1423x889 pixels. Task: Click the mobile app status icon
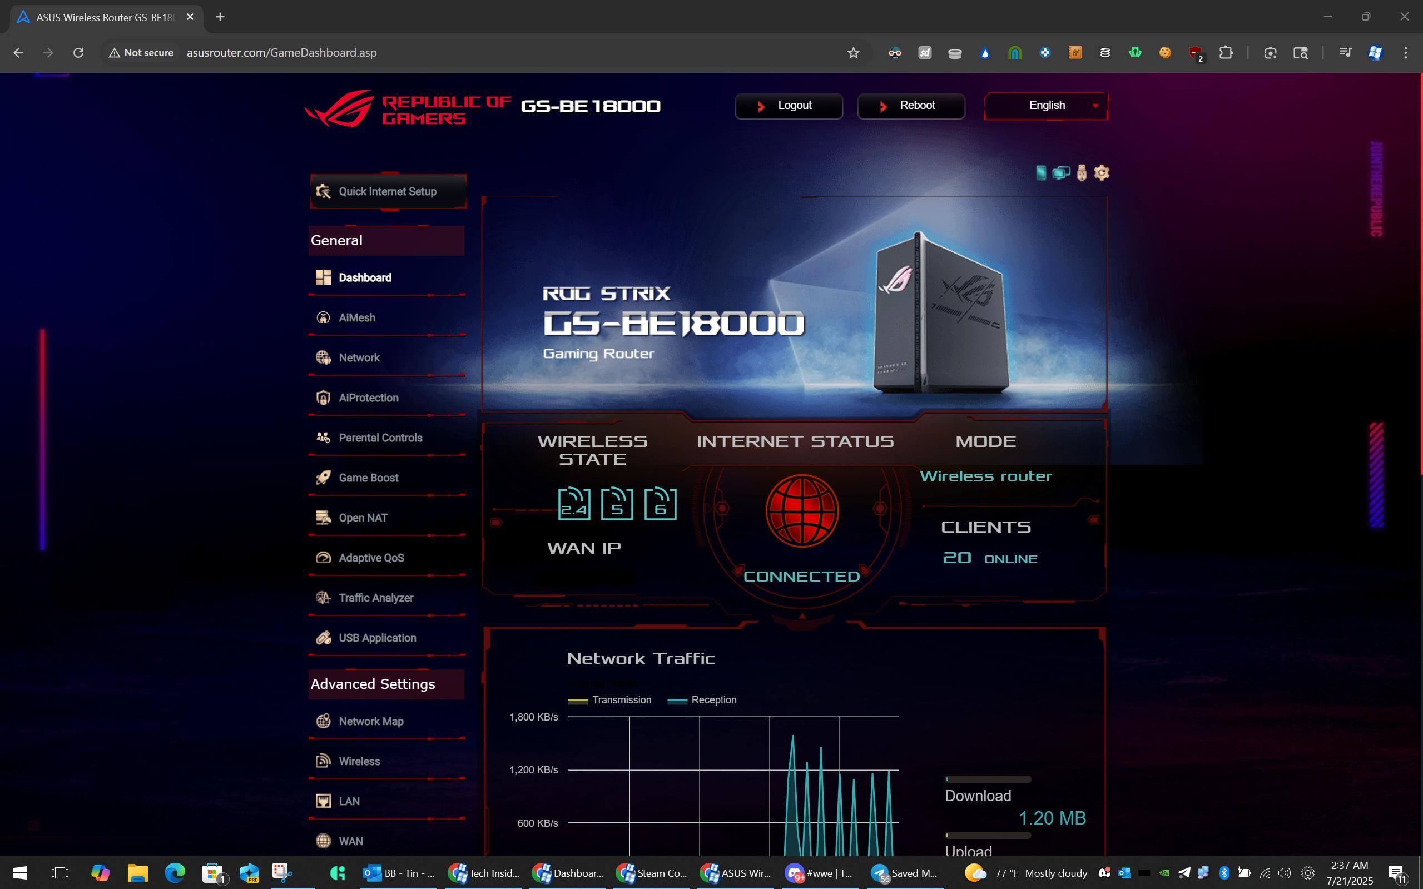(1041, 173)
